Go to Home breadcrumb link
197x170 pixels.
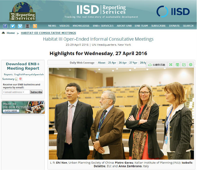pos(11,33)
